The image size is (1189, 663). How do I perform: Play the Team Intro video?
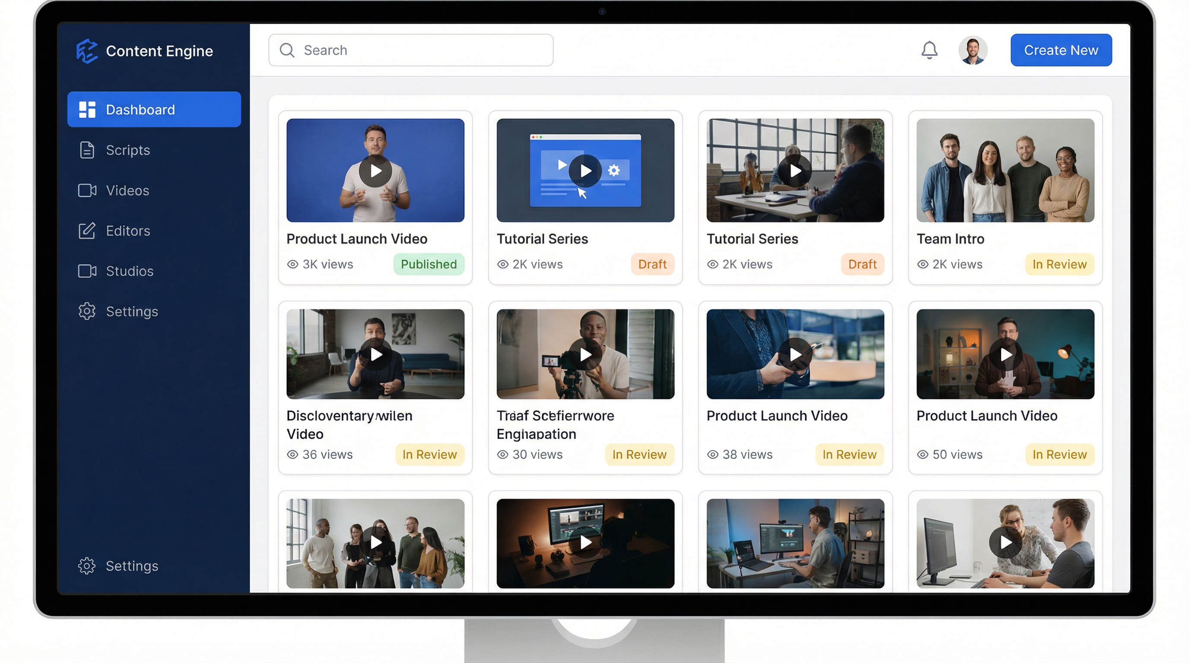(1006, 170)
